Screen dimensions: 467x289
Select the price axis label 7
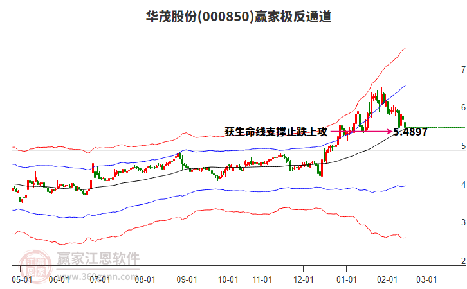coord(463,69)
